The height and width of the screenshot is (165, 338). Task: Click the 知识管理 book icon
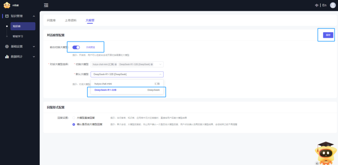(7, 16)
